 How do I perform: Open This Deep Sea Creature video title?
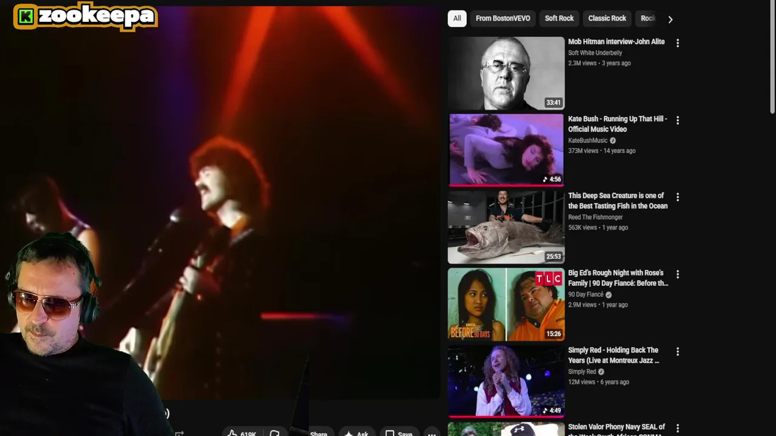click(x=618, y=201)
